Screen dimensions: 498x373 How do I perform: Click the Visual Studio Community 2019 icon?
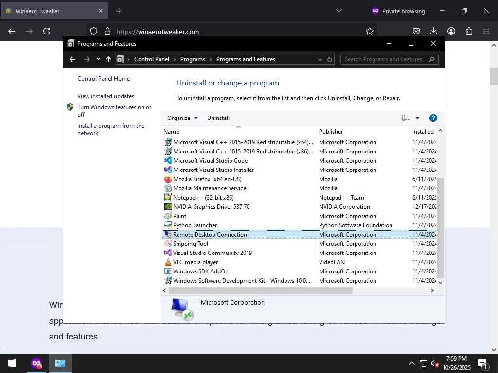point(168,253)
